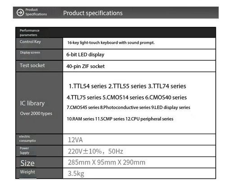
Task: Select the line starting '4.TTL75 series'
Action: pos(127,97)
